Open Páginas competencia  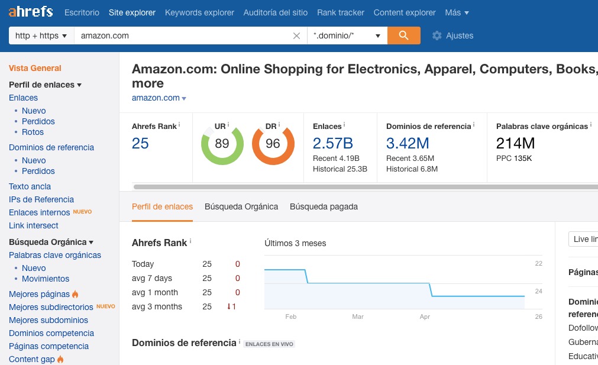[49, 346]
